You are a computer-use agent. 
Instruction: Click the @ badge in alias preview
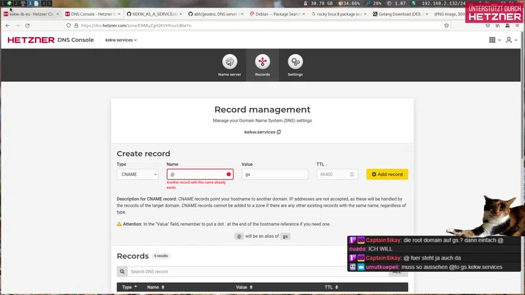click(239, 236)
